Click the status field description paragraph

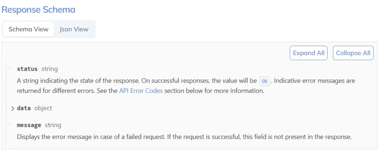tap(186, 86)
